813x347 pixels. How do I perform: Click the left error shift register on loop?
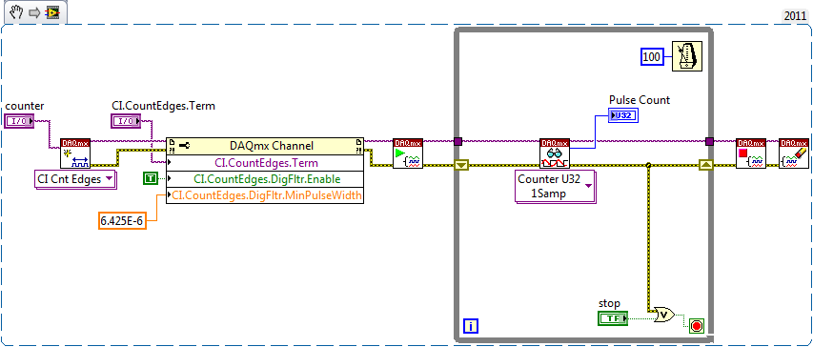(461, 166)
